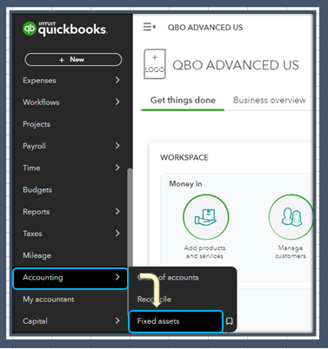Click the QBO ADVANCED US company heading
The height and width of the screenshot is (349, 328).
click(x=236, y=65)
